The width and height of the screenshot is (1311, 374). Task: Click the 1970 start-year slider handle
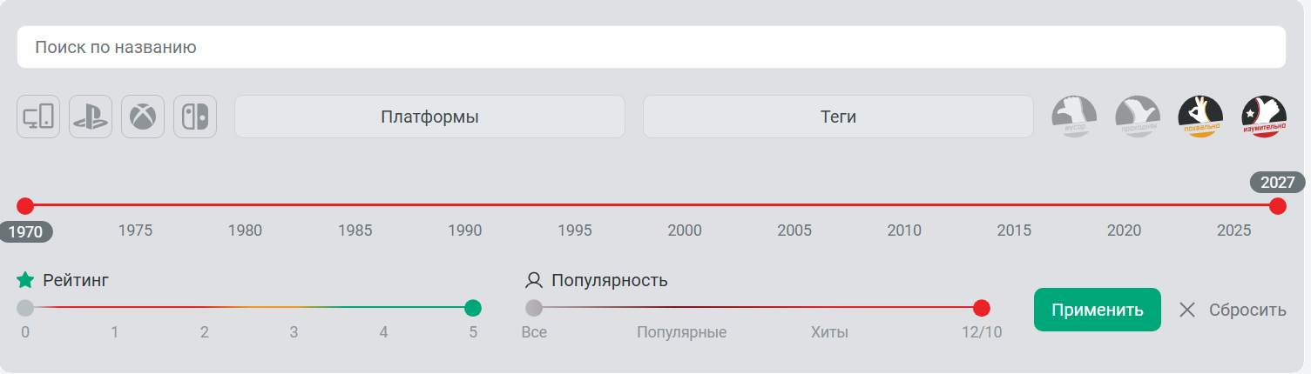[25, 206]
